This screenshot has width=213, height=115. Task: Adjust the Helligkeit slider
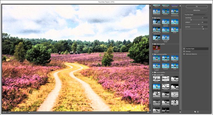point(199,24)
